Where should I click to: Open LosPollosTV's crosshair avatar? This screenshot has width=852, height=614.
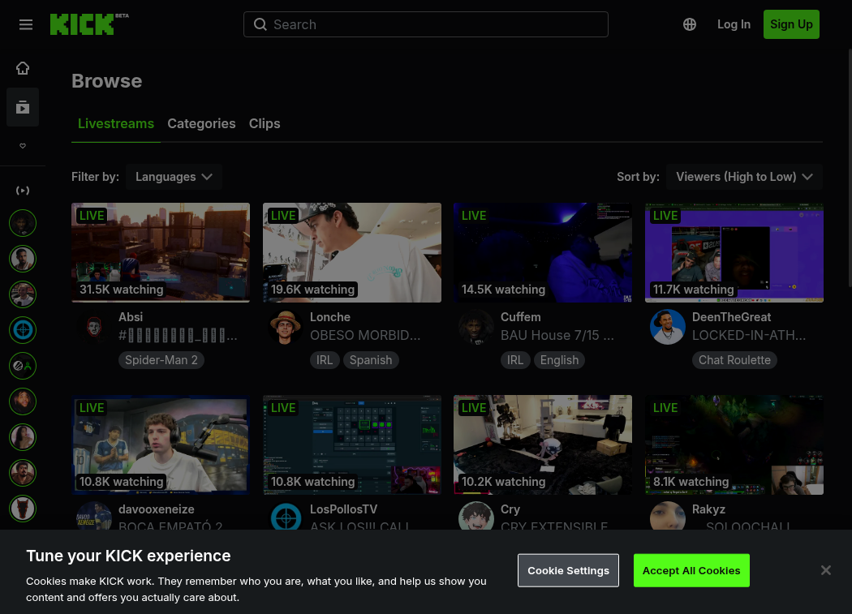coord(286,516)
